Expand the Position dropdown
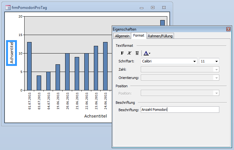This screenshot has width=234, height=150. [216, 93]
